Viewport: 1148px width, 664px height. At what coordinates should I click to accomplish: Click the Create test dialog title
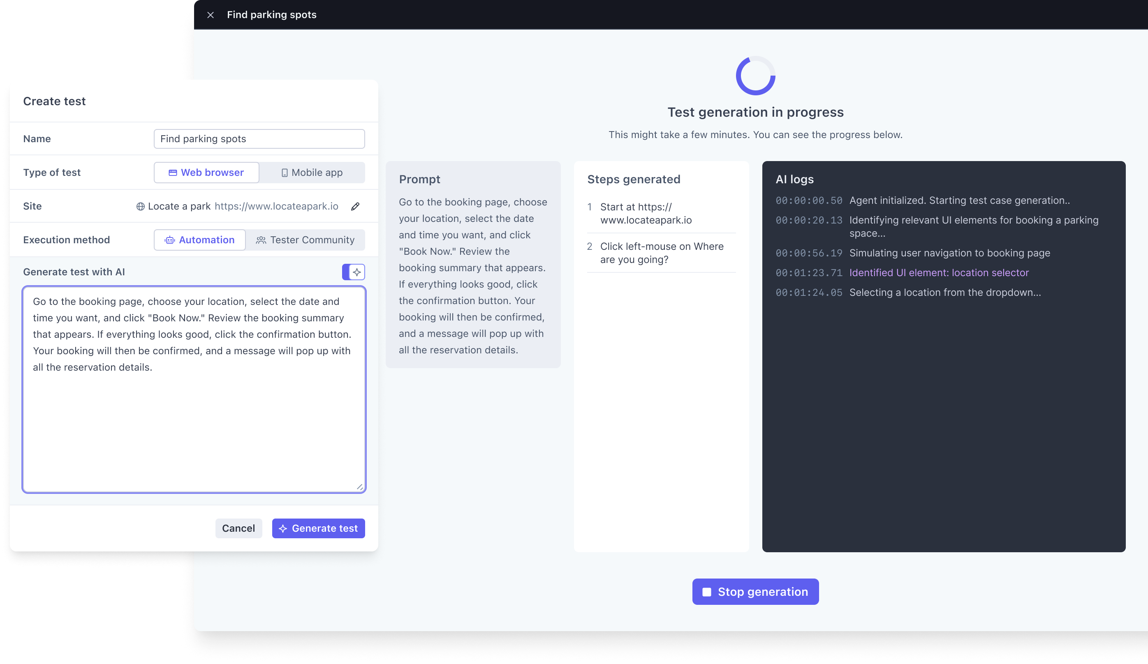(x=54, y=101)
